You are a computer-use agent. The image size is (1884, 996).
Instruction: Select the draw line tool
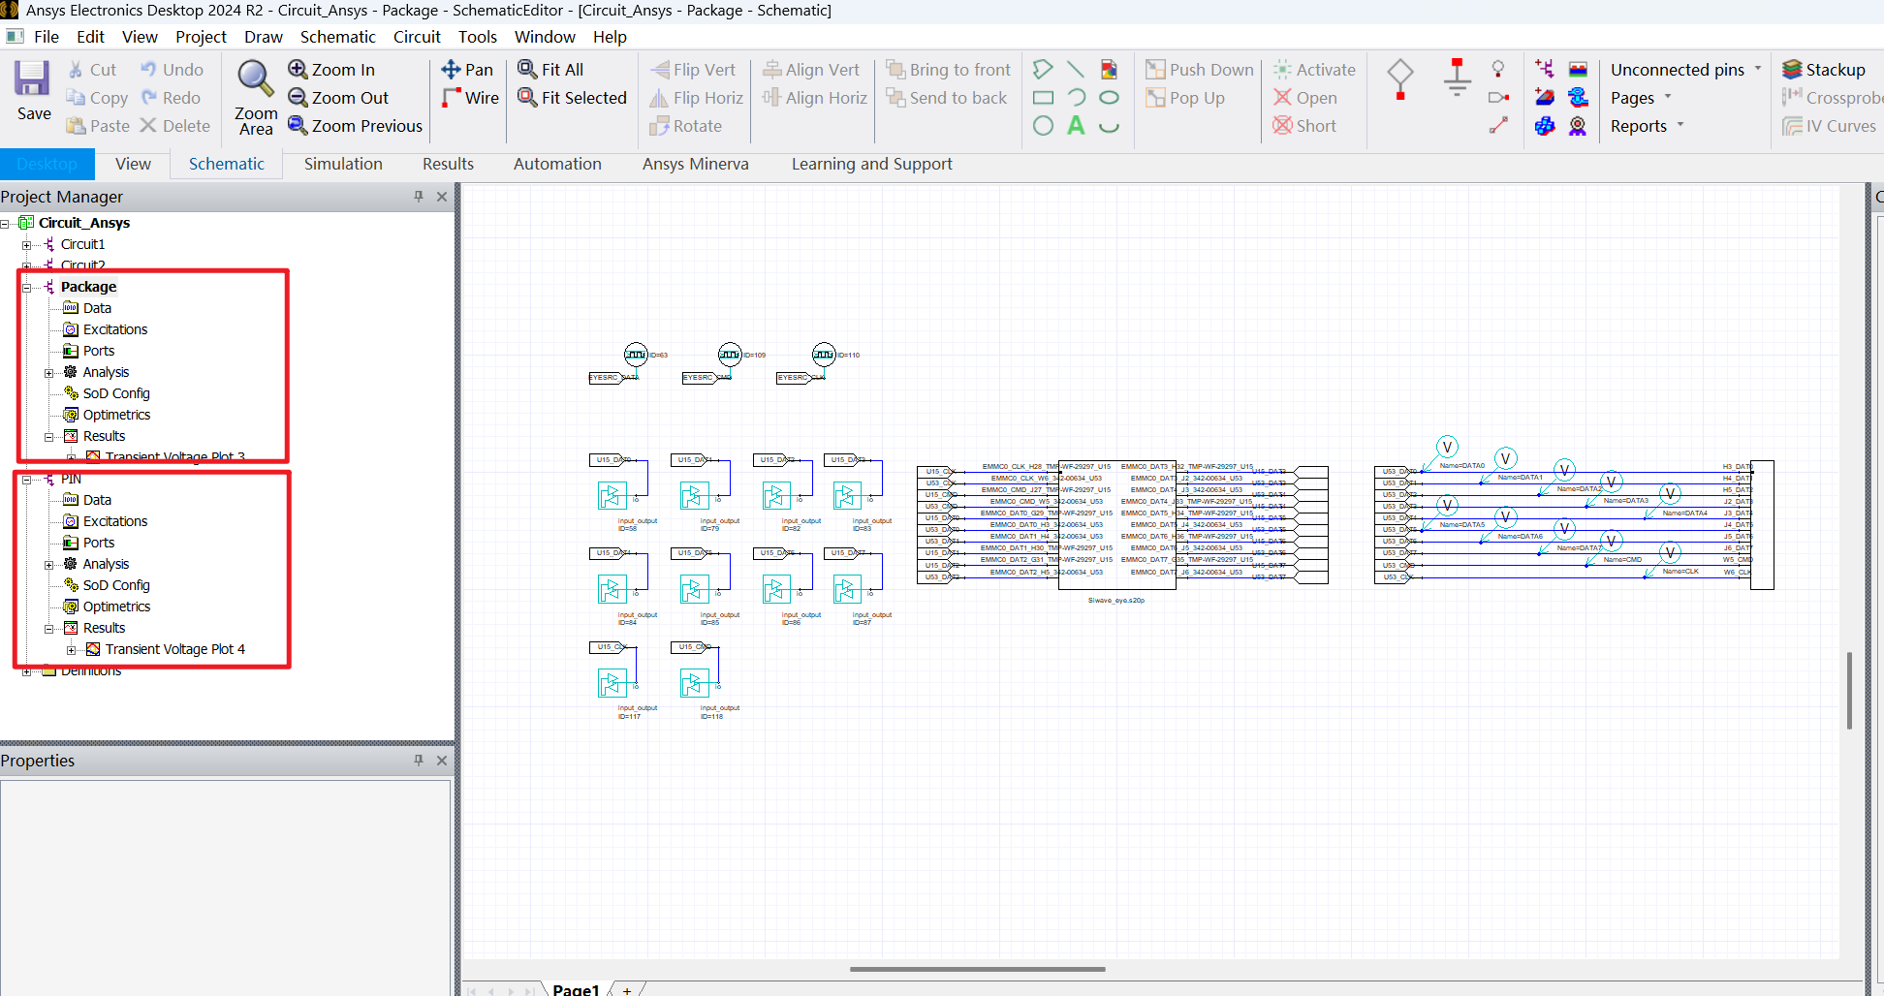(x=1076, y=70)
